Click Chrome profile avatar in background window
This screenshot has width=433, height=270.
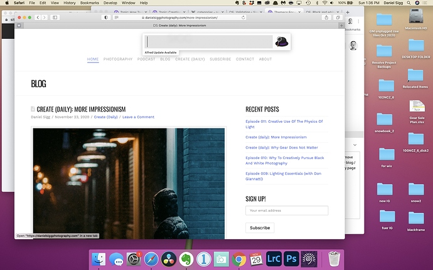click(350, 21)
